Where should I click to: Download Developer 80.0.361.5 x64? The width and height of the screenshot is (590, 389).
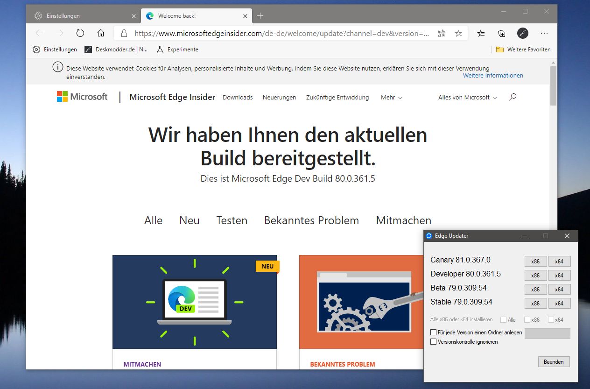(x=559, y=276)
